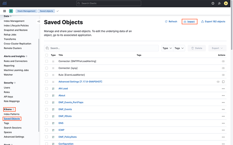Viewport: 233px width, 145px height.
Task: Open the DMF_PolicyStats link
Action: tap(68, 137)
